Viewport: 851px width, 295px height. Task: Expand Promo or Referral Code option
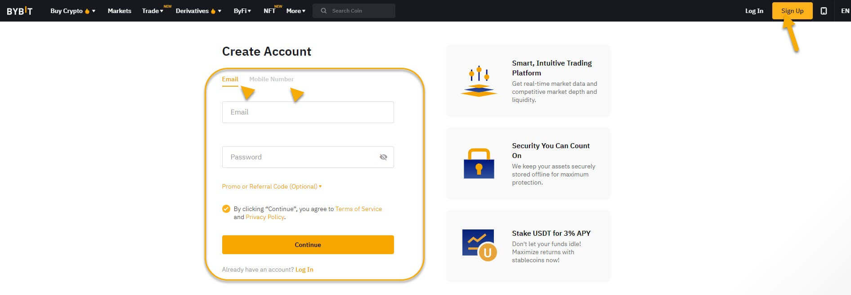[272, 186]
